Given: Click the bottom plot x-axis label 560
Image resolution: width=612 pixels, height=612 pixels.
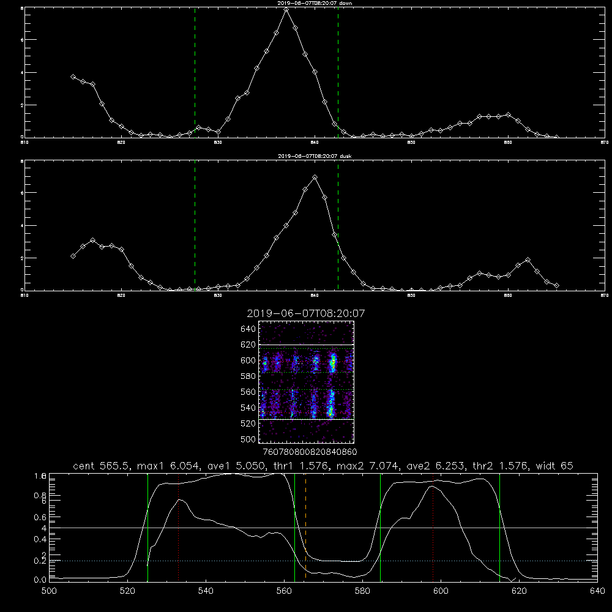Looking at the screenshot, I should pos(284,591).
